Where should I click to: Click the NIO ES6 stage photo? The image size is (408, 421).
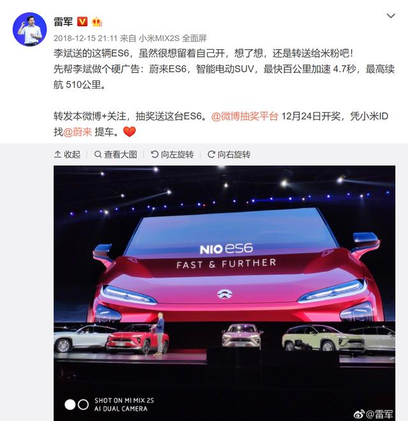click(x=224, y=293)
